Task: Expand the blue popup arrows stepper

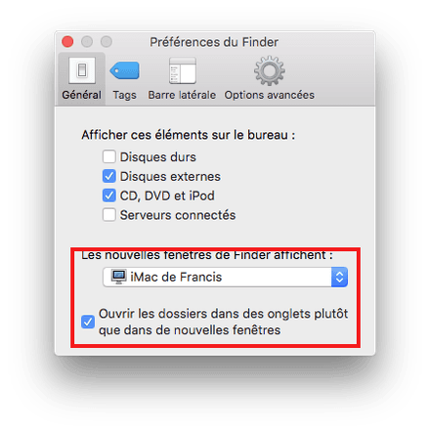Action: point(339,278)
